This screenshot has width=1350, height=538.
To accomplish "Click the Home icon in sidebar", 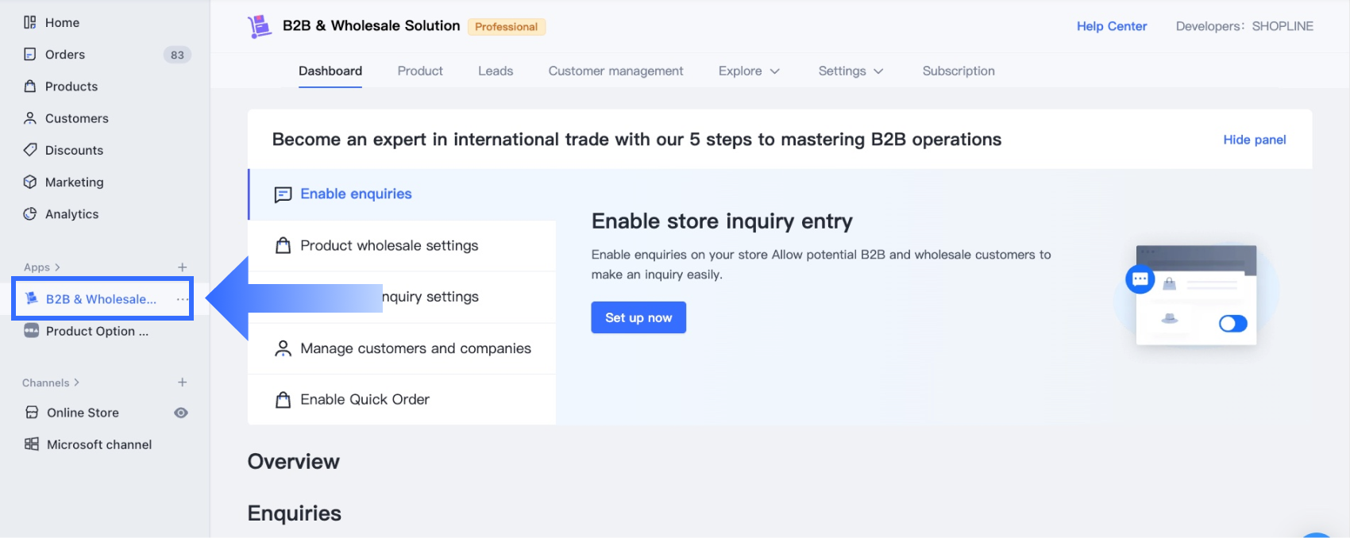I will [x=30, y=22].
